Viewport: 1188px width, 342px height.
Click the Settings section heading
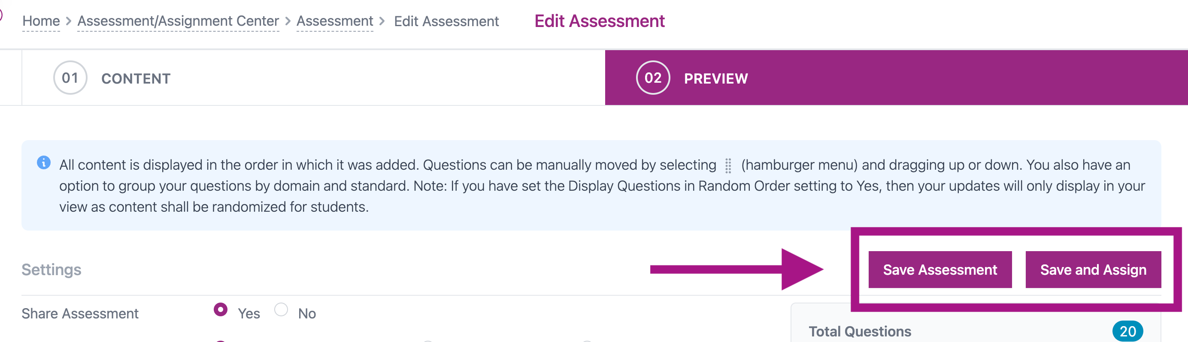coord(51,270)
